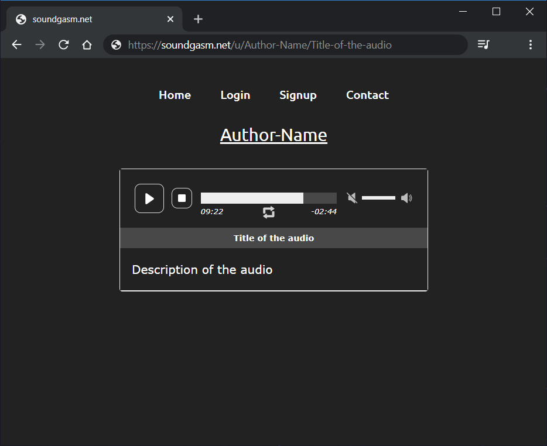Open a new tab with plus button
This screenshot has height=446, width=547.
pyautogui.click(x=198, y=19)
